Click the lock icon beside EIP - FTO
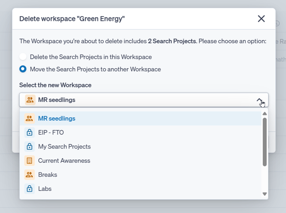Image resolution: width=286 pixels, height=213 pixels. tap(30, 133)
